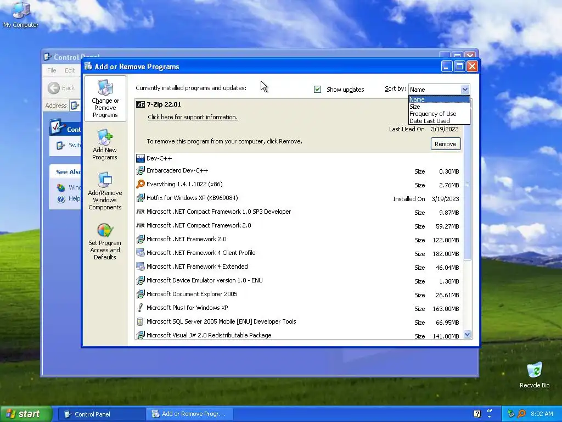Open File menu in Control Panel

pyautogui.click(x=52, y=70)
